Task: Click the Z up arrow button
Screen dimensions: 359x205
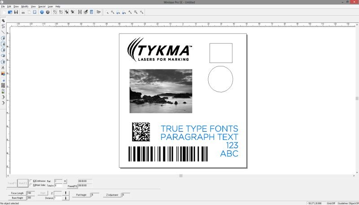Action: (x=66, y=193)
